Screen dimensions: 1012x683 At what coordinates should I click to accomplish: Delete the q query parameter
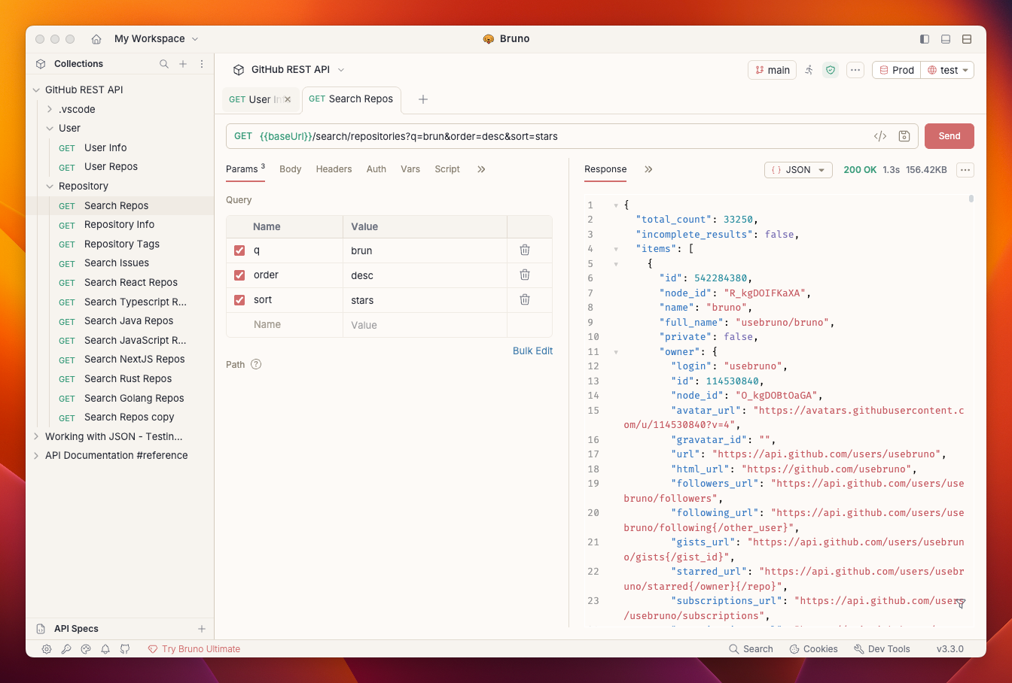pos(525,250)
